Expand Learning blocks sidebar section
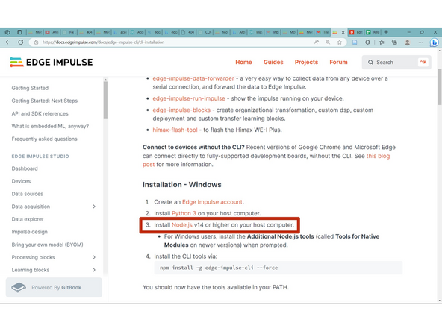This screenshot has height=331, width=442. (x=94, y=270)
